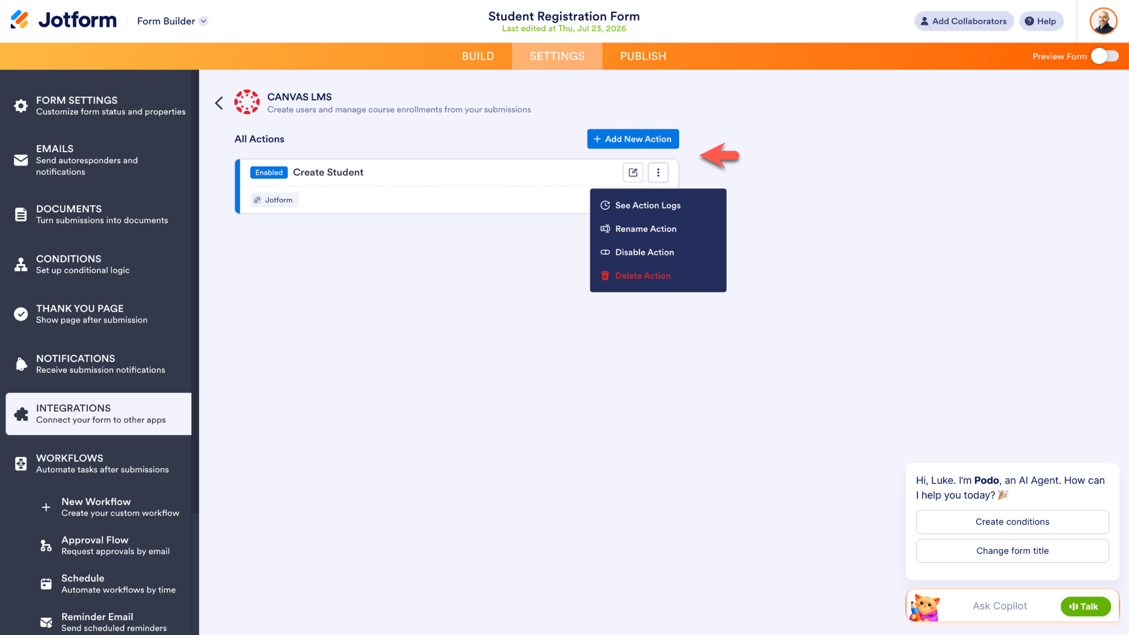Edit the Create Student action

633,173
